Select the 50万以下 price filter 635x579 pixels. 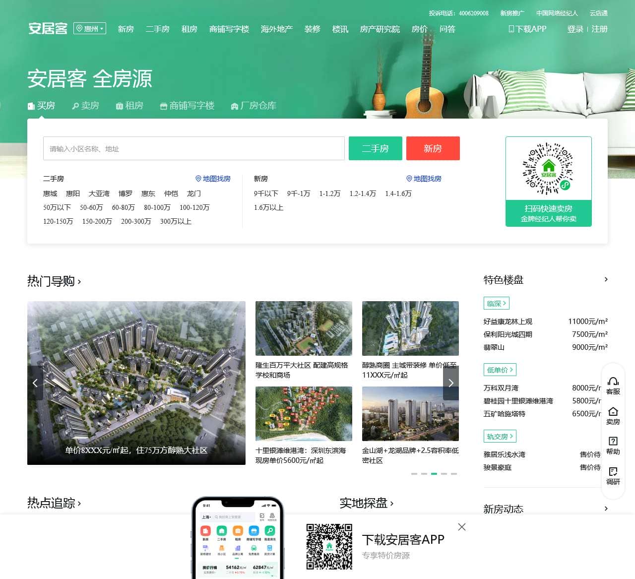[x=57, y=207]
